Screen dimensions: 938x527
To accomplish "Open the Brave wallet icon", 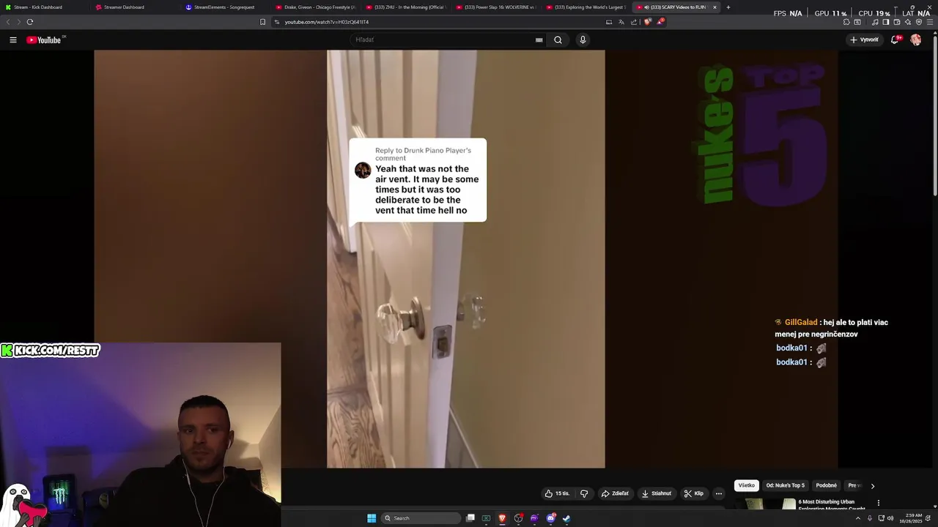I will click(x=897, y=22).
